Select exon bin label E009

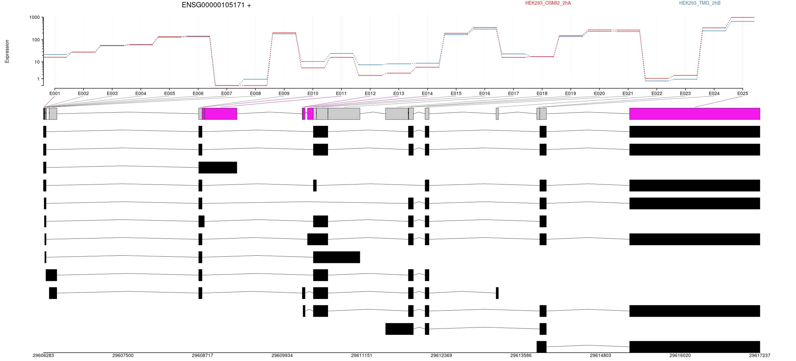[284, 93]
